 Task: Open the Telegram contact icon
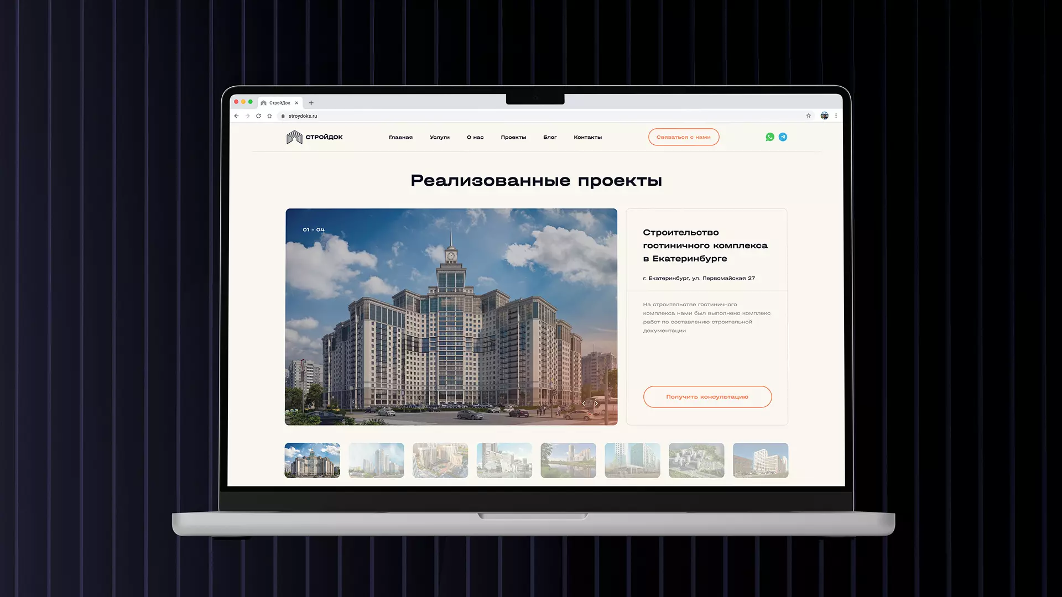click(783, 137)
